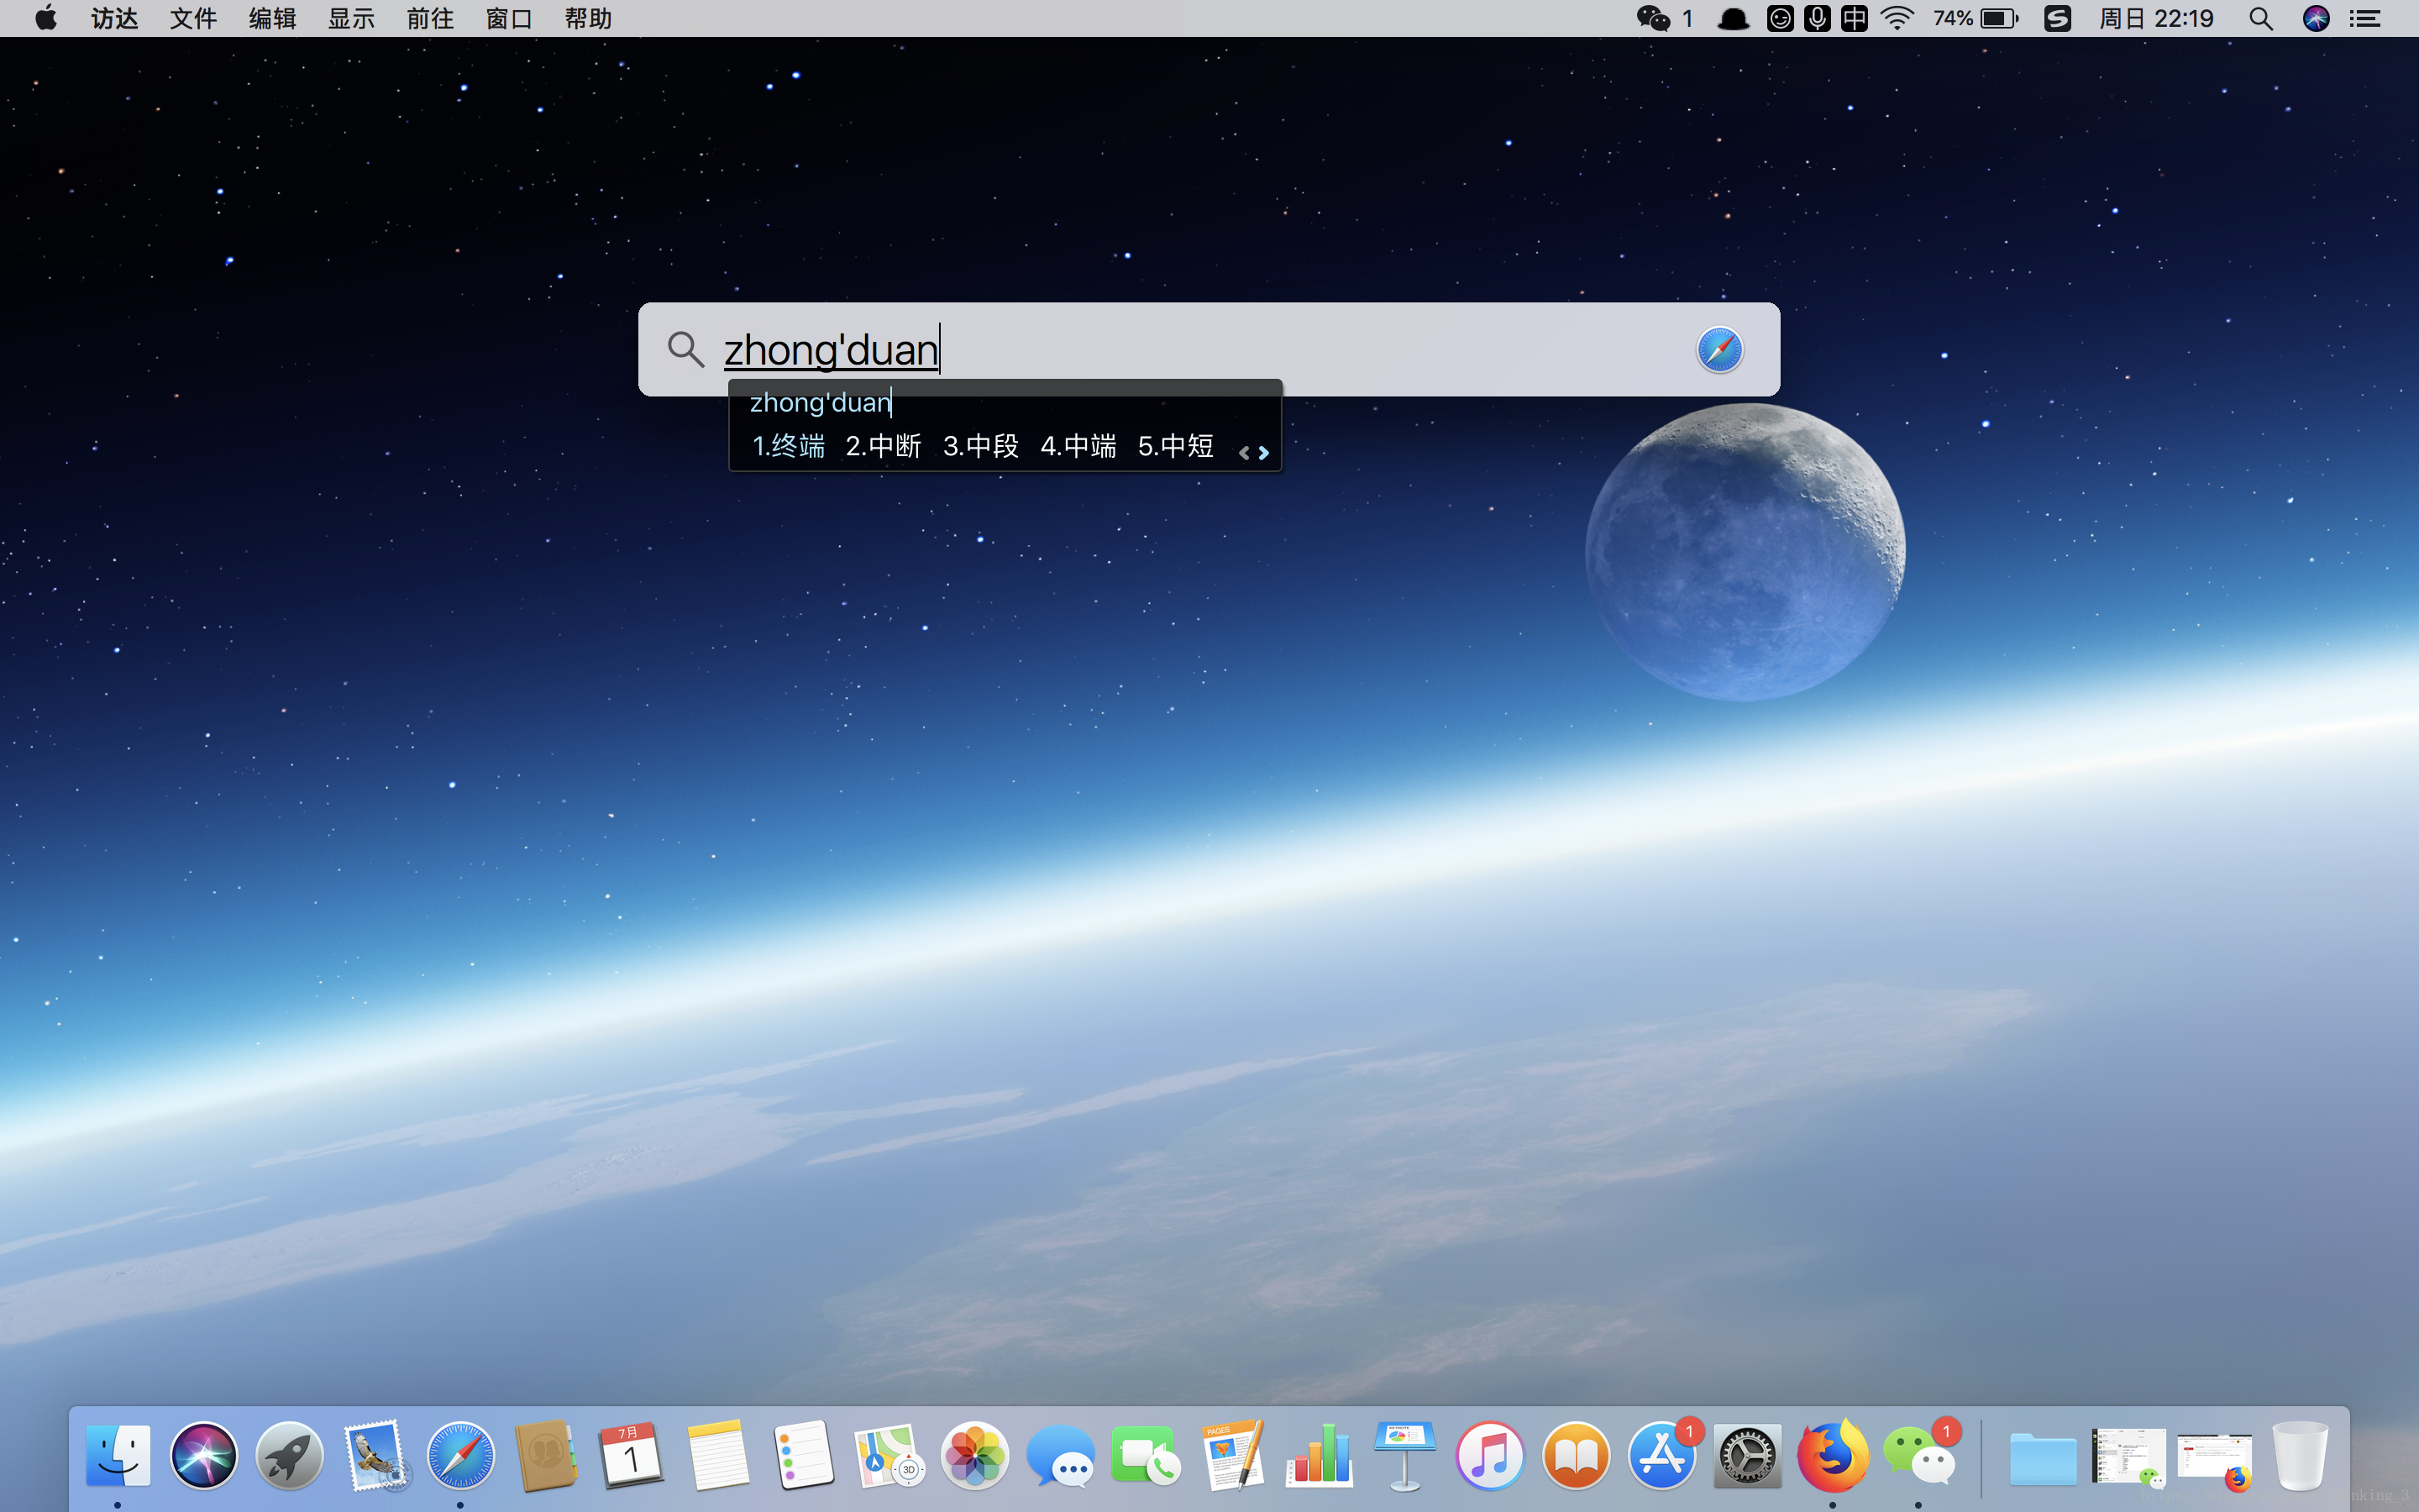Open Launchpad rocket icon
The width and height of the screenshot is (2419, 1512).
point(289,1456)
